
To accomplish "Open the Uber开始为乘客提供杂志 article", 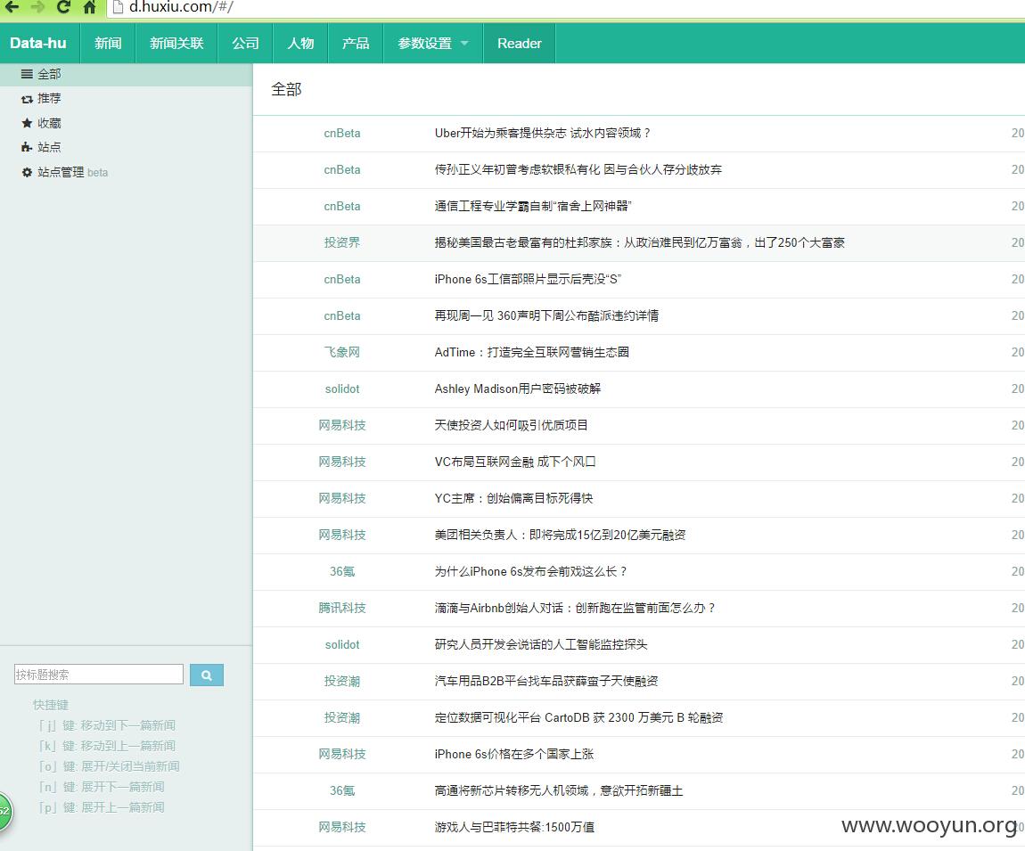I will [x=543, y=134].
